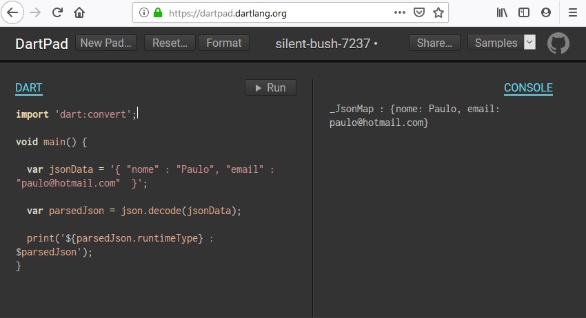The width and height of the screenshot is (586, 318).
Task: Click $parsedJson'); line in the editor
Action: coord(54,253)
